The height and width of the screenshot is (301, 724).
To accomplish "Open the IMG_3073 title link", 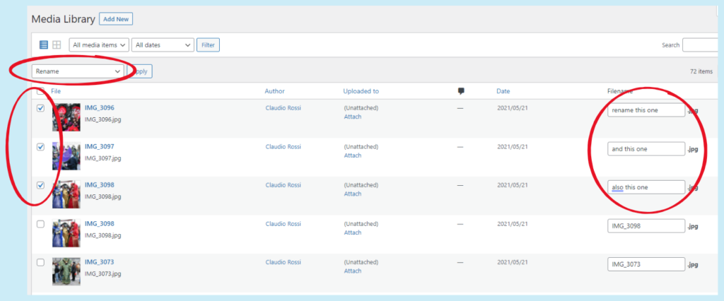I will 99,262.
